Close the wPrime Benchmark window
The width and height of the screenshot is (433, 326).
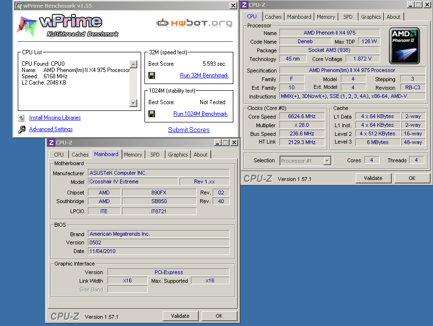click(233, 6)
